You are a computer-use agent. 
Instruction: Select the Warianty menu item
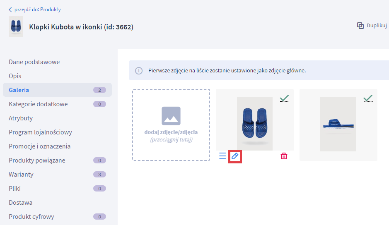click(x=21, y=175)
